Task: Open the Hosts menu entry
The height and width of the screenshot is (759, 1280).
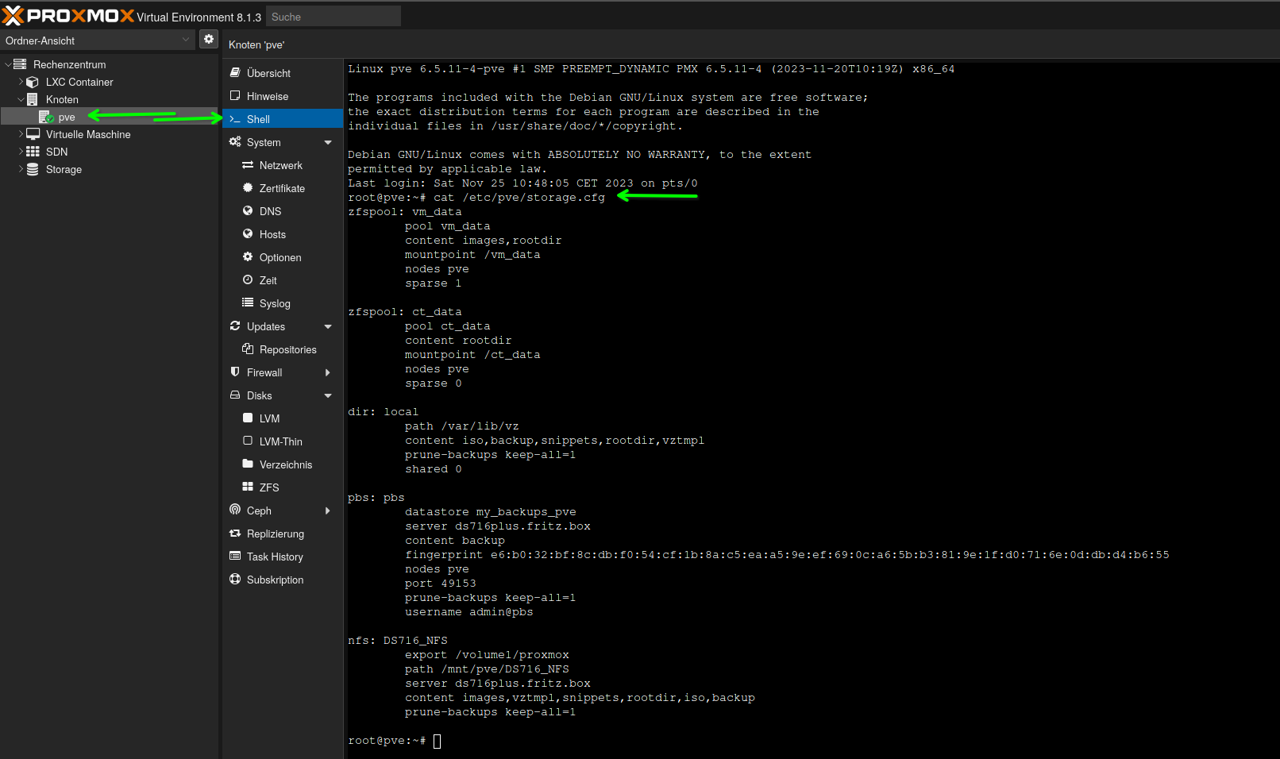Action: 283,234
